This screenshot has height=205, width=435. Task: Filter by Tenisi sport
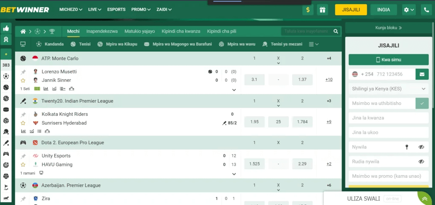(x=80, y=44)
